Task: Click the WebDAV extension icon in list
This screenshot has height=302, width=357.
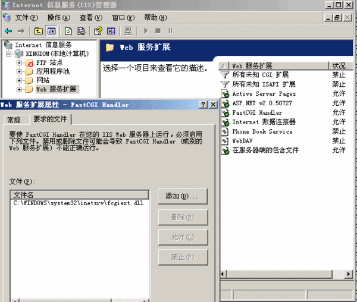Action: click(225, 141)
